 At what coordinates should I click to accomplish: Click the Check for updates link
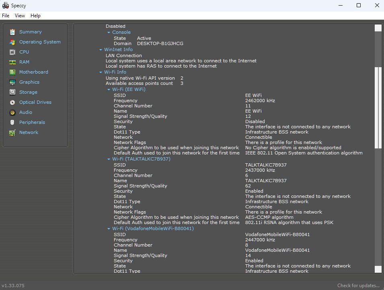358,286
